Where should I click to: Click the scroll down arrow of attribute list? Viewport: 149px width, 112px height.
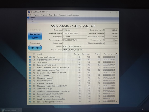click(x=117, y=101)
